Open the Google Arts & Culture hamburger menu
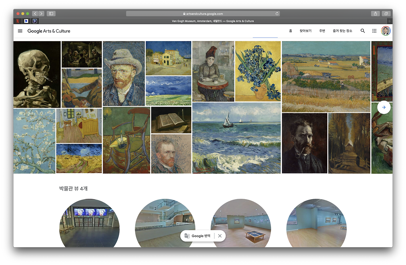Image resolution: width=406 pixels, height=265 pixels. tap(20, 31)
